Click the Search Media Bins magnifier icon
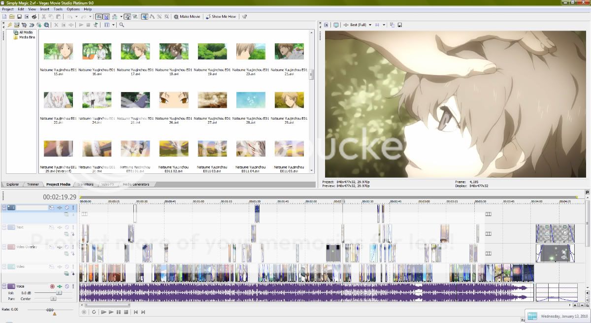This screenshot has height=323, width=591. [x=122, y=25]
